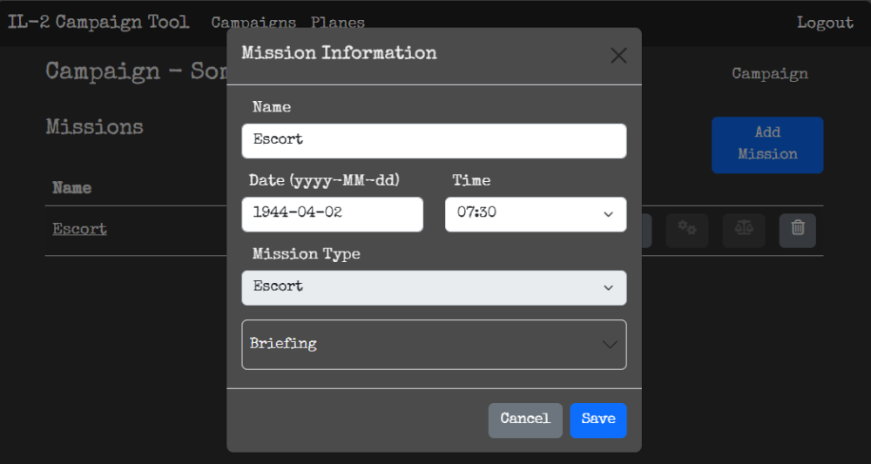Click the balance scale icon in mission row
The width and height of the screenshot is (871, 464).
(x=743, y=230)
